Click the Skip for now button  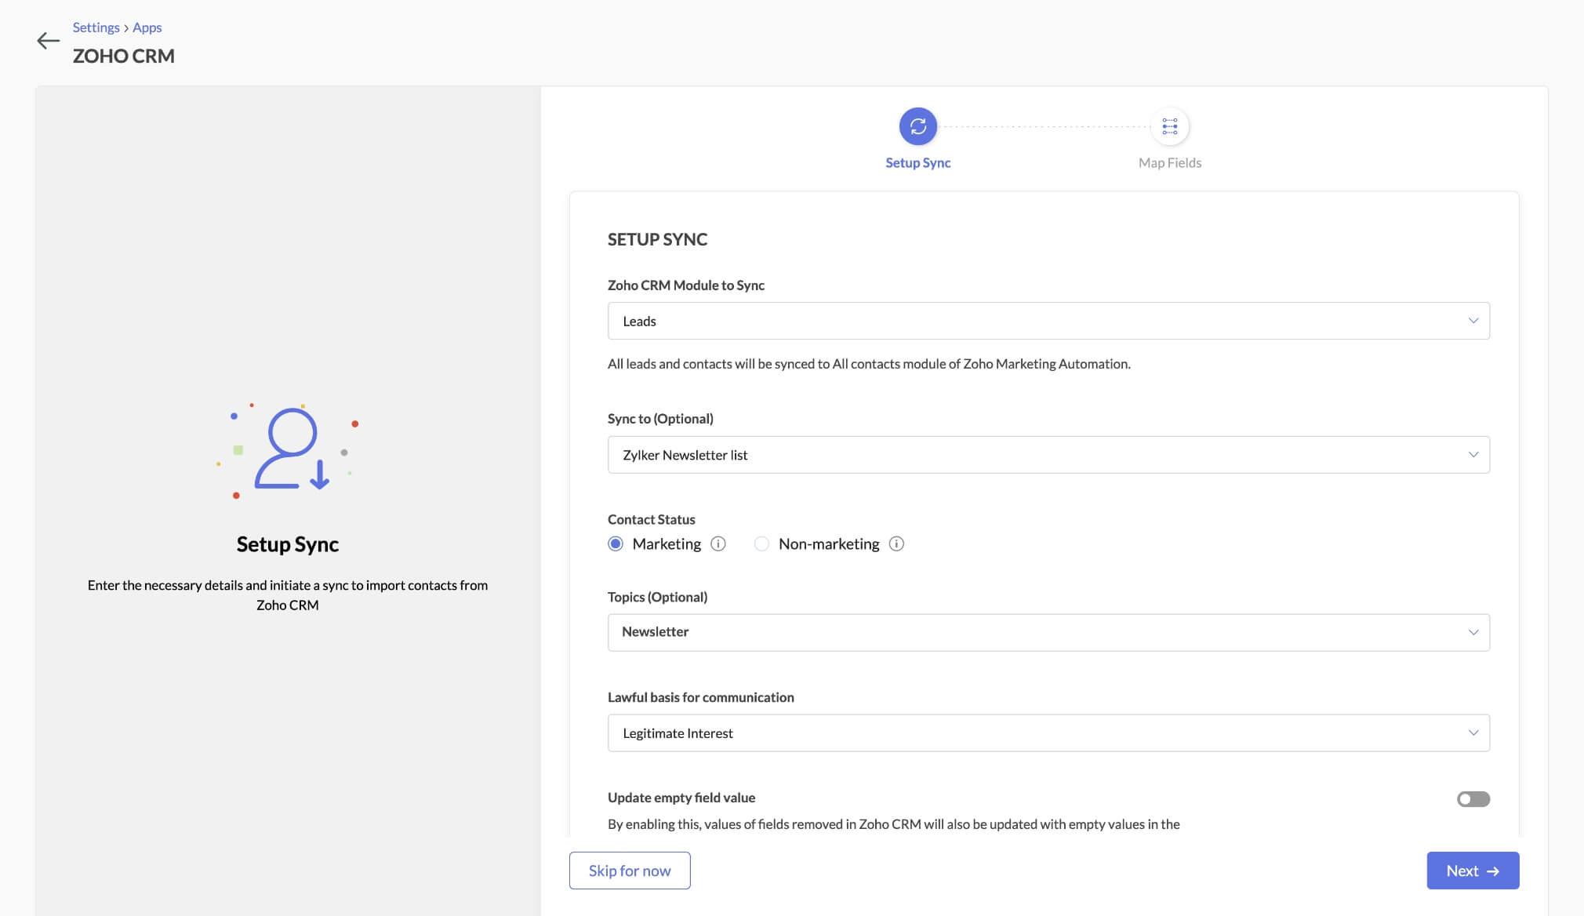[630, 871]
